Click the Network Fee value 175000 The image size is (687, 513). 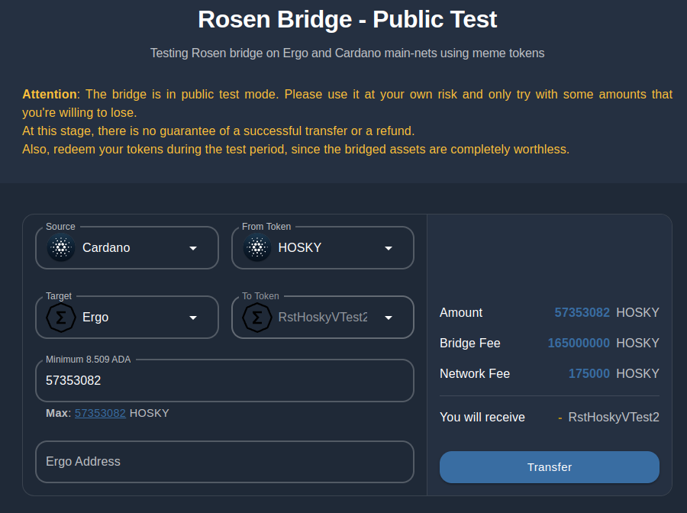click(589, 374)
